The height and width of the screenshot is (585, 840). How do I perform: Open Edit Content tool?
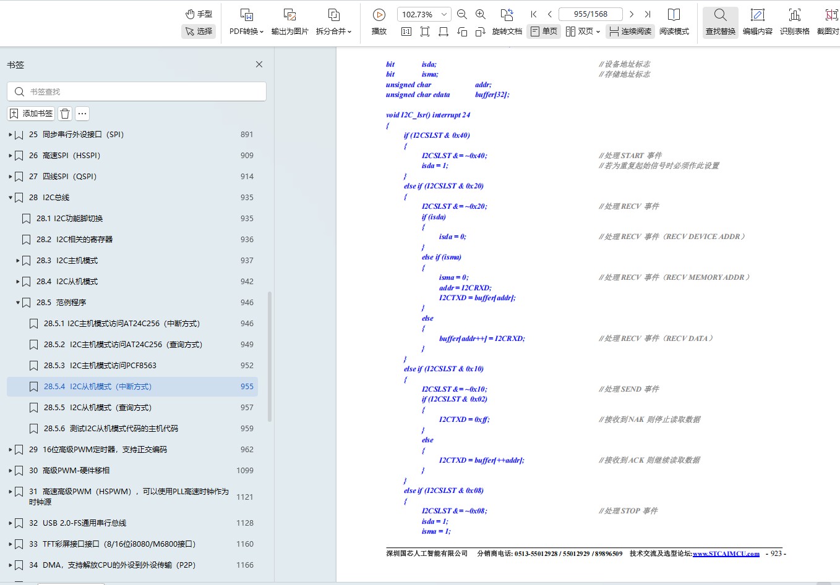point(758,22)
